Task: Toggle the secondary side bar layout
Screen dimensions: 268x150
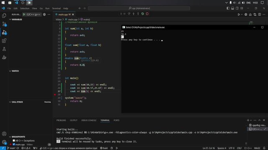Action: tap(237, 8)
